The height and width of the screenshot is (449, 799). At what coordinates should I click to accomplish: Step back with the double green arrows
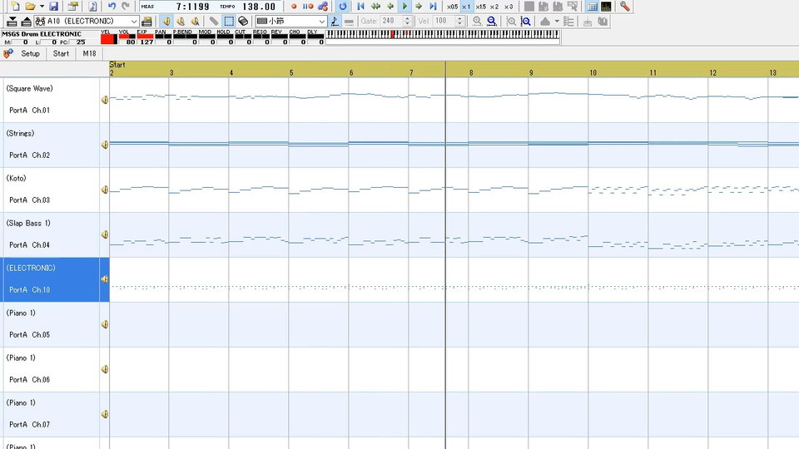tap(375, 7)
